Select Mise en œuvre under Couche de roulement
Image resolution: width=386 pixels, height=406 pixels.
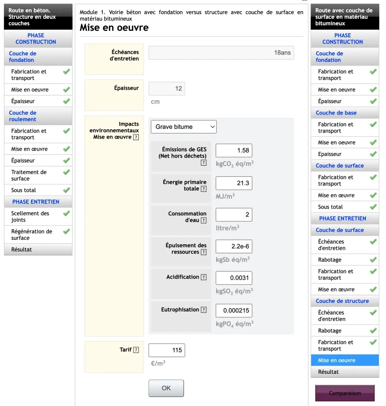click(x=38, y=149)
